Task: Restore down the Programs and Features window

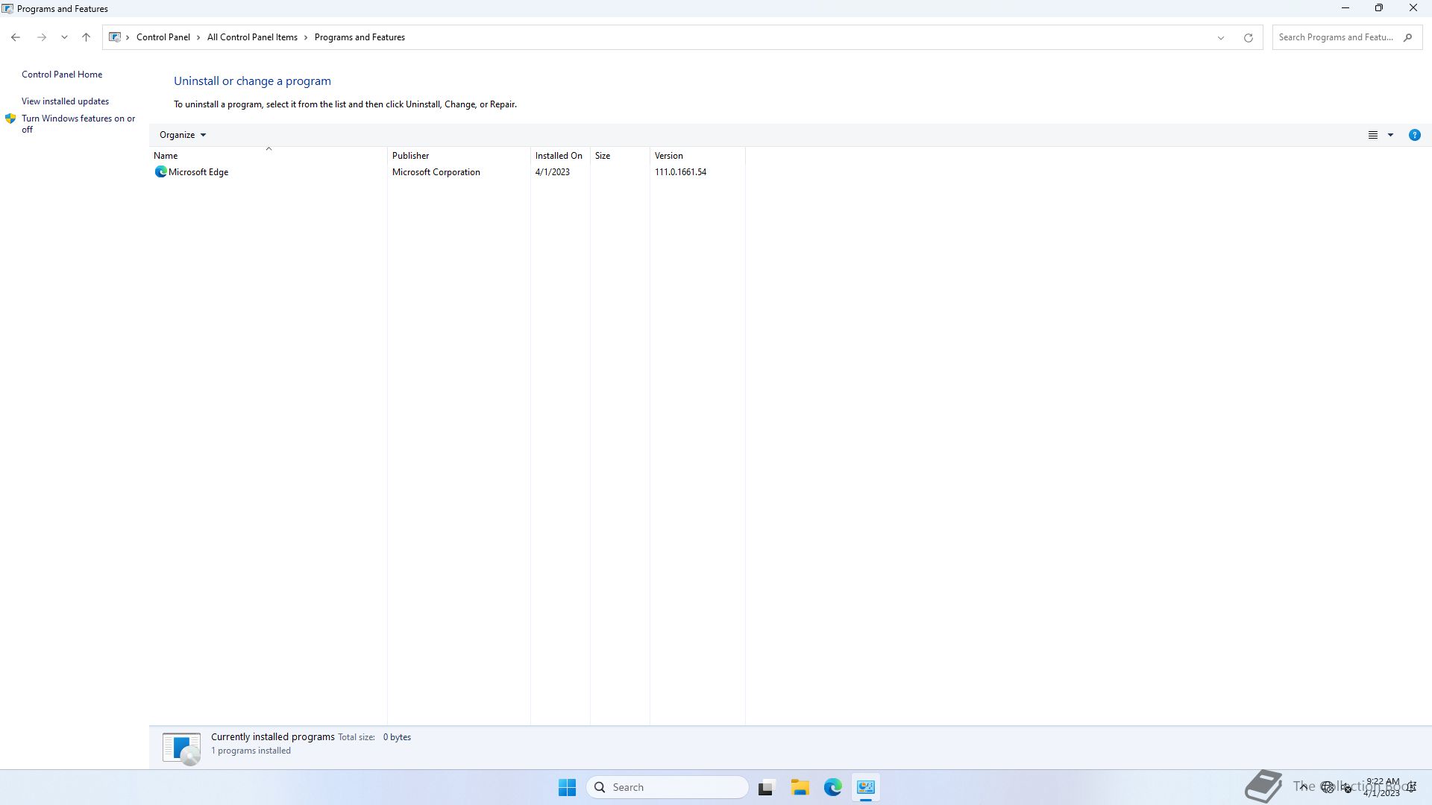Action: (1379, 8)
